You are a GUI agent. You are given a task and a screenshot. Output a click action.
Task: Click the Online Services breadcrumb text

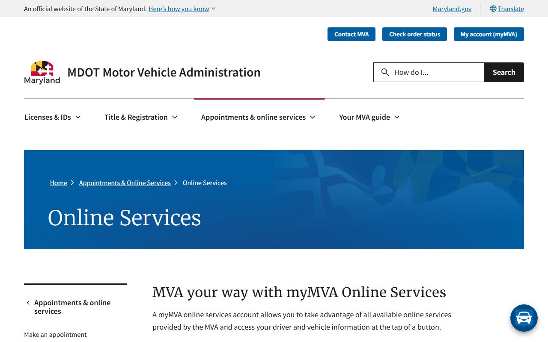pyautogui.click(x=205, y=183)
